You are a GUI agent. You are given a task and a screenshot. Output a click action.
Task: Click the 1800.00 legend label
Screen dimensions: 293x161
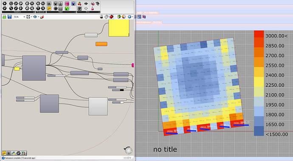[x=275, y=114]
